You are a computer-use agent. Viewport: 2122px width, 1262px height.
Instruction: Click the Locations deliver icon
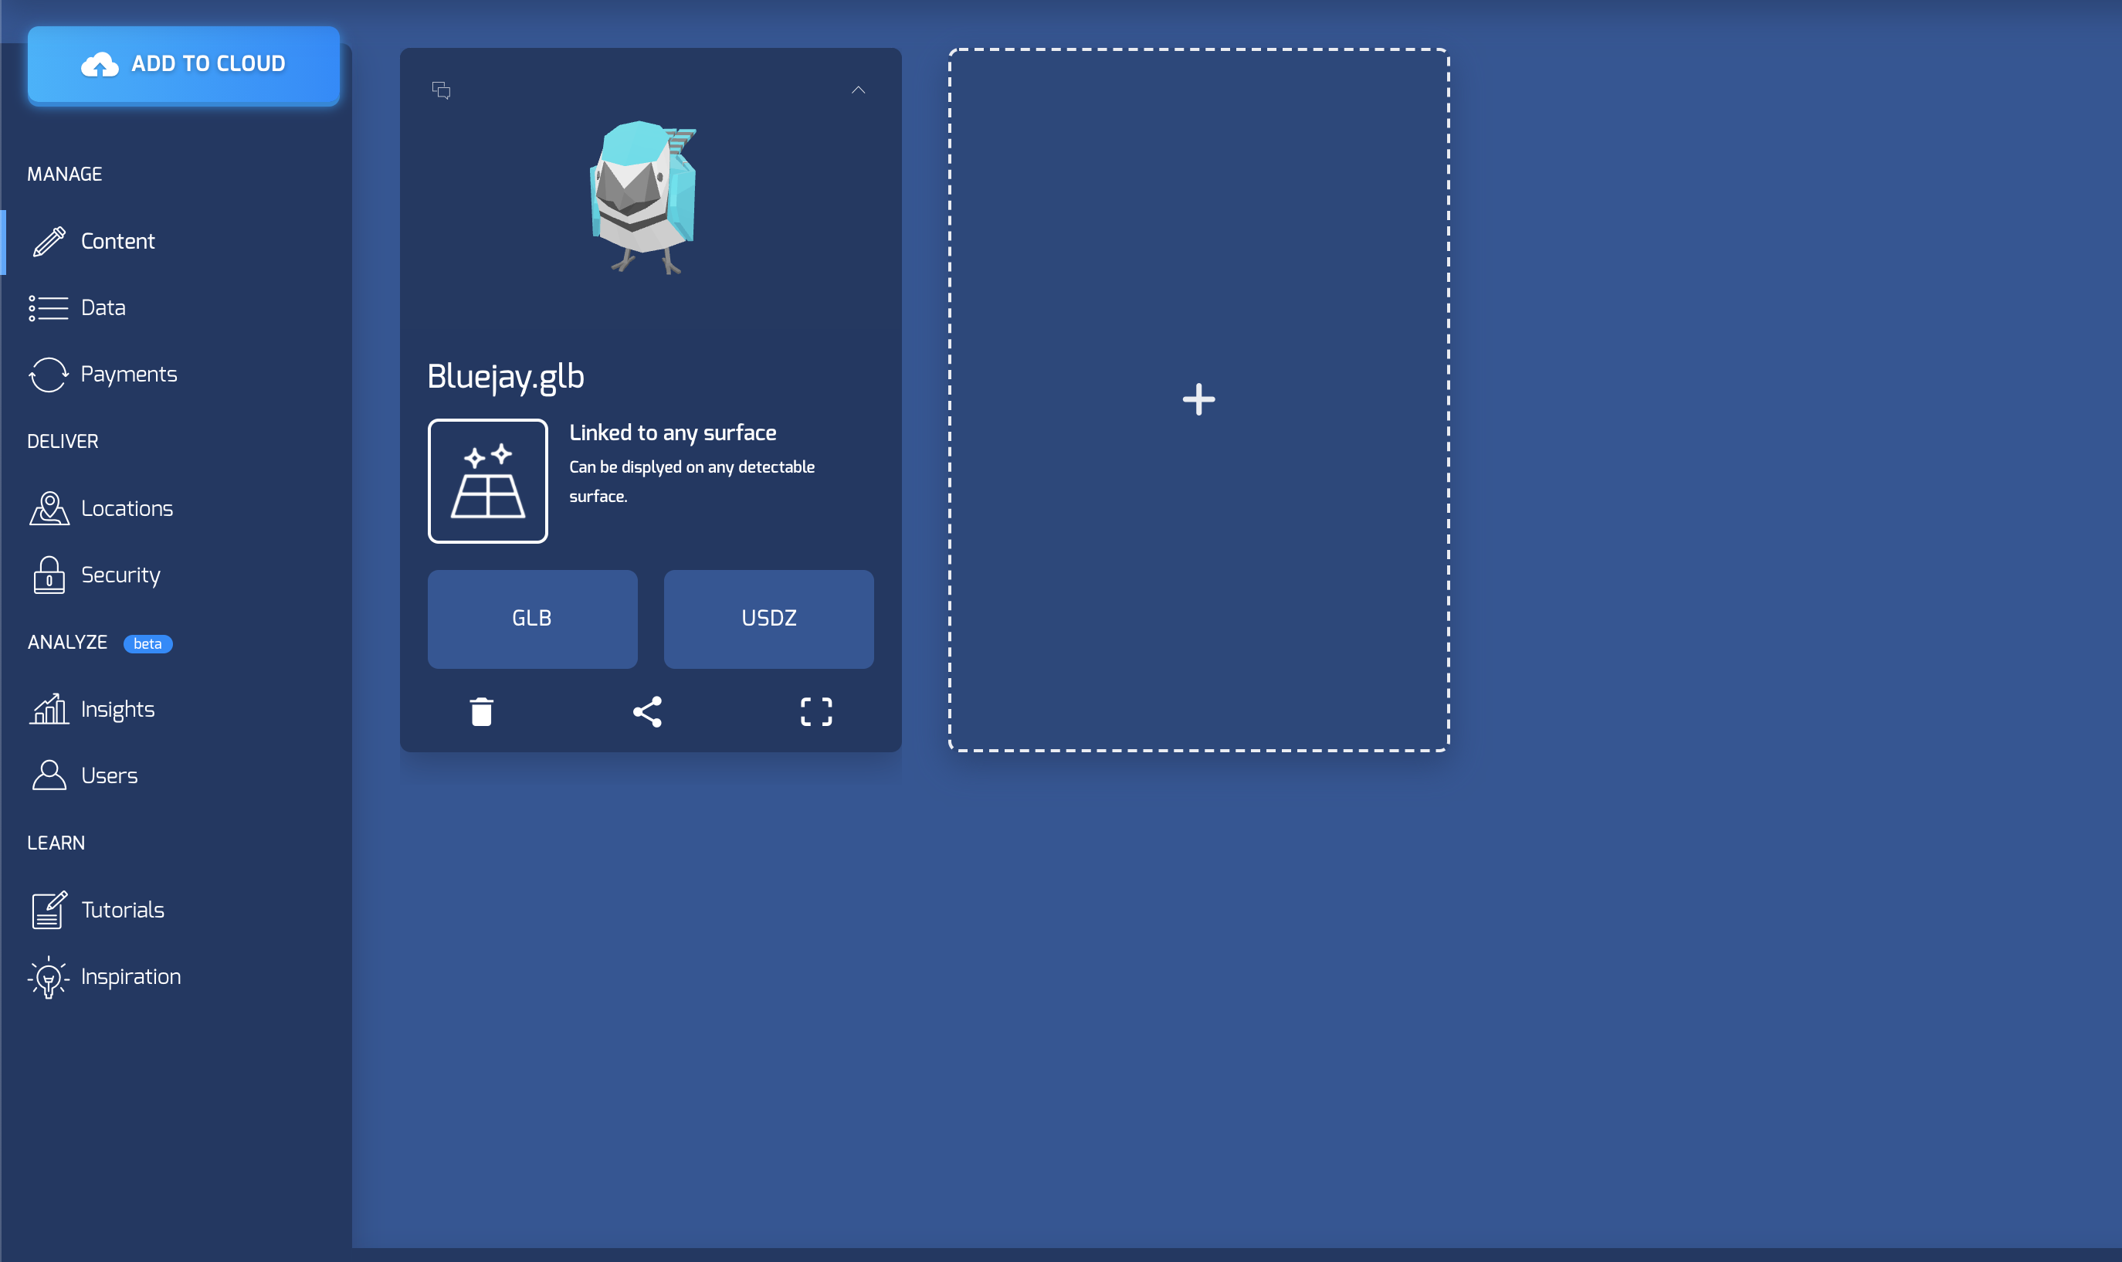click(x=48, y=507)
